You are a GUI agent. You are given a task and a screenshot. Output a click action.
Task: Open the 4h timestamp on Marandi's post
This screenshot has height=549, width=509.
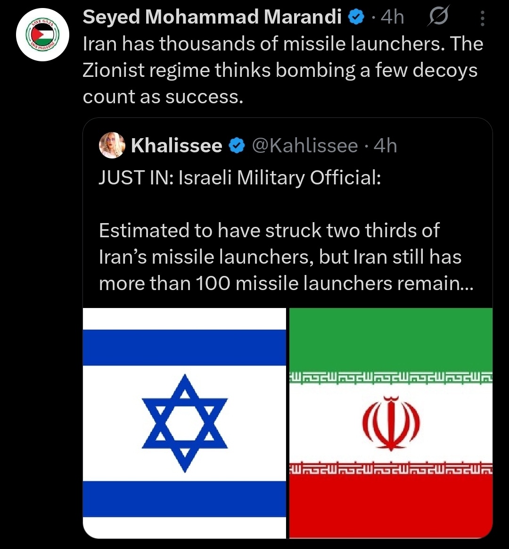pyautogui.click(x=392, y=17)
